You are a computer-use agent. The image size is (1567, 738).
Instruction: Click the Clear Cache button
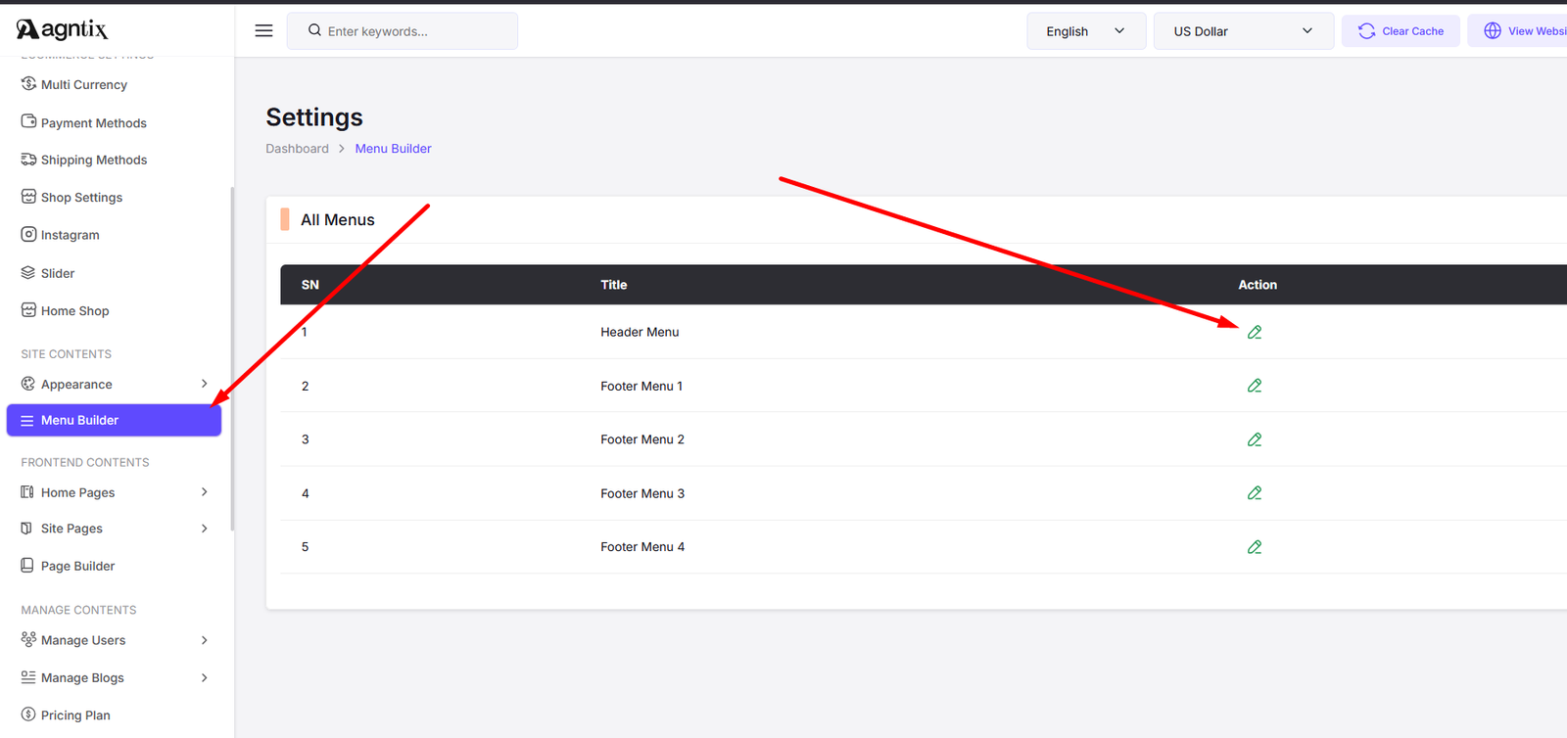coord(1401,31)
